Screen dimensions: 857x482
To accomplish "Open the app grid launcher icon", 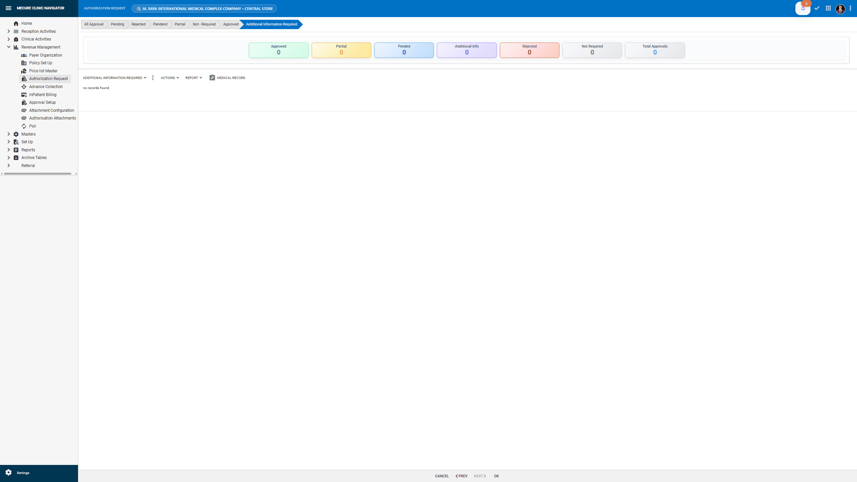I will [828, 8].
